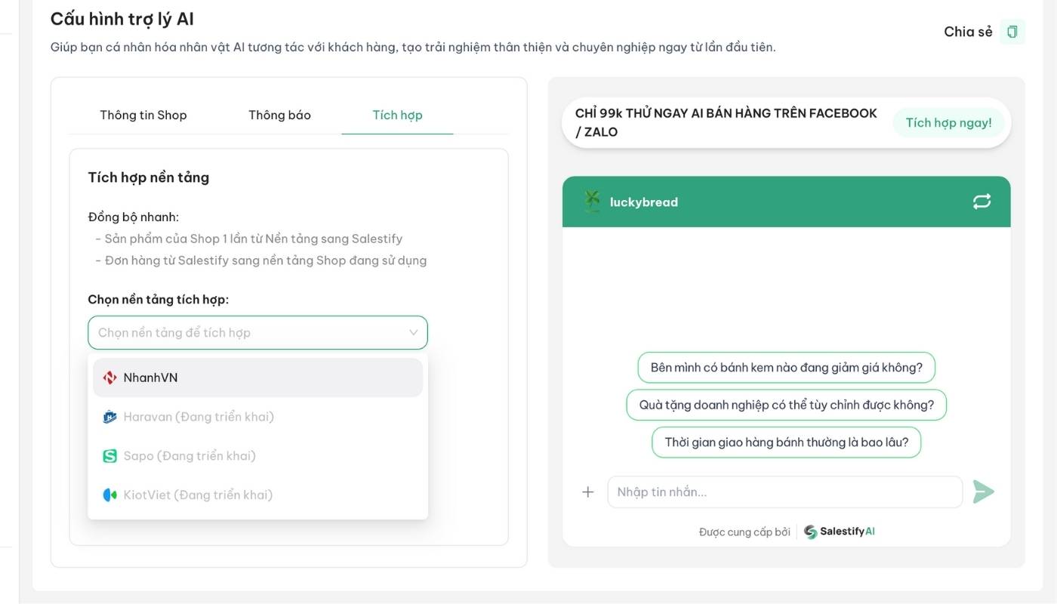Click the Haravan logo icon in the list

pos(109,416)
